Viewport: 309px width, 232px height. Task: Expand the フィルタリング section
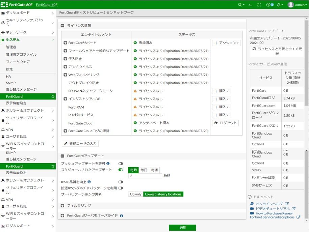coord(62,206)
